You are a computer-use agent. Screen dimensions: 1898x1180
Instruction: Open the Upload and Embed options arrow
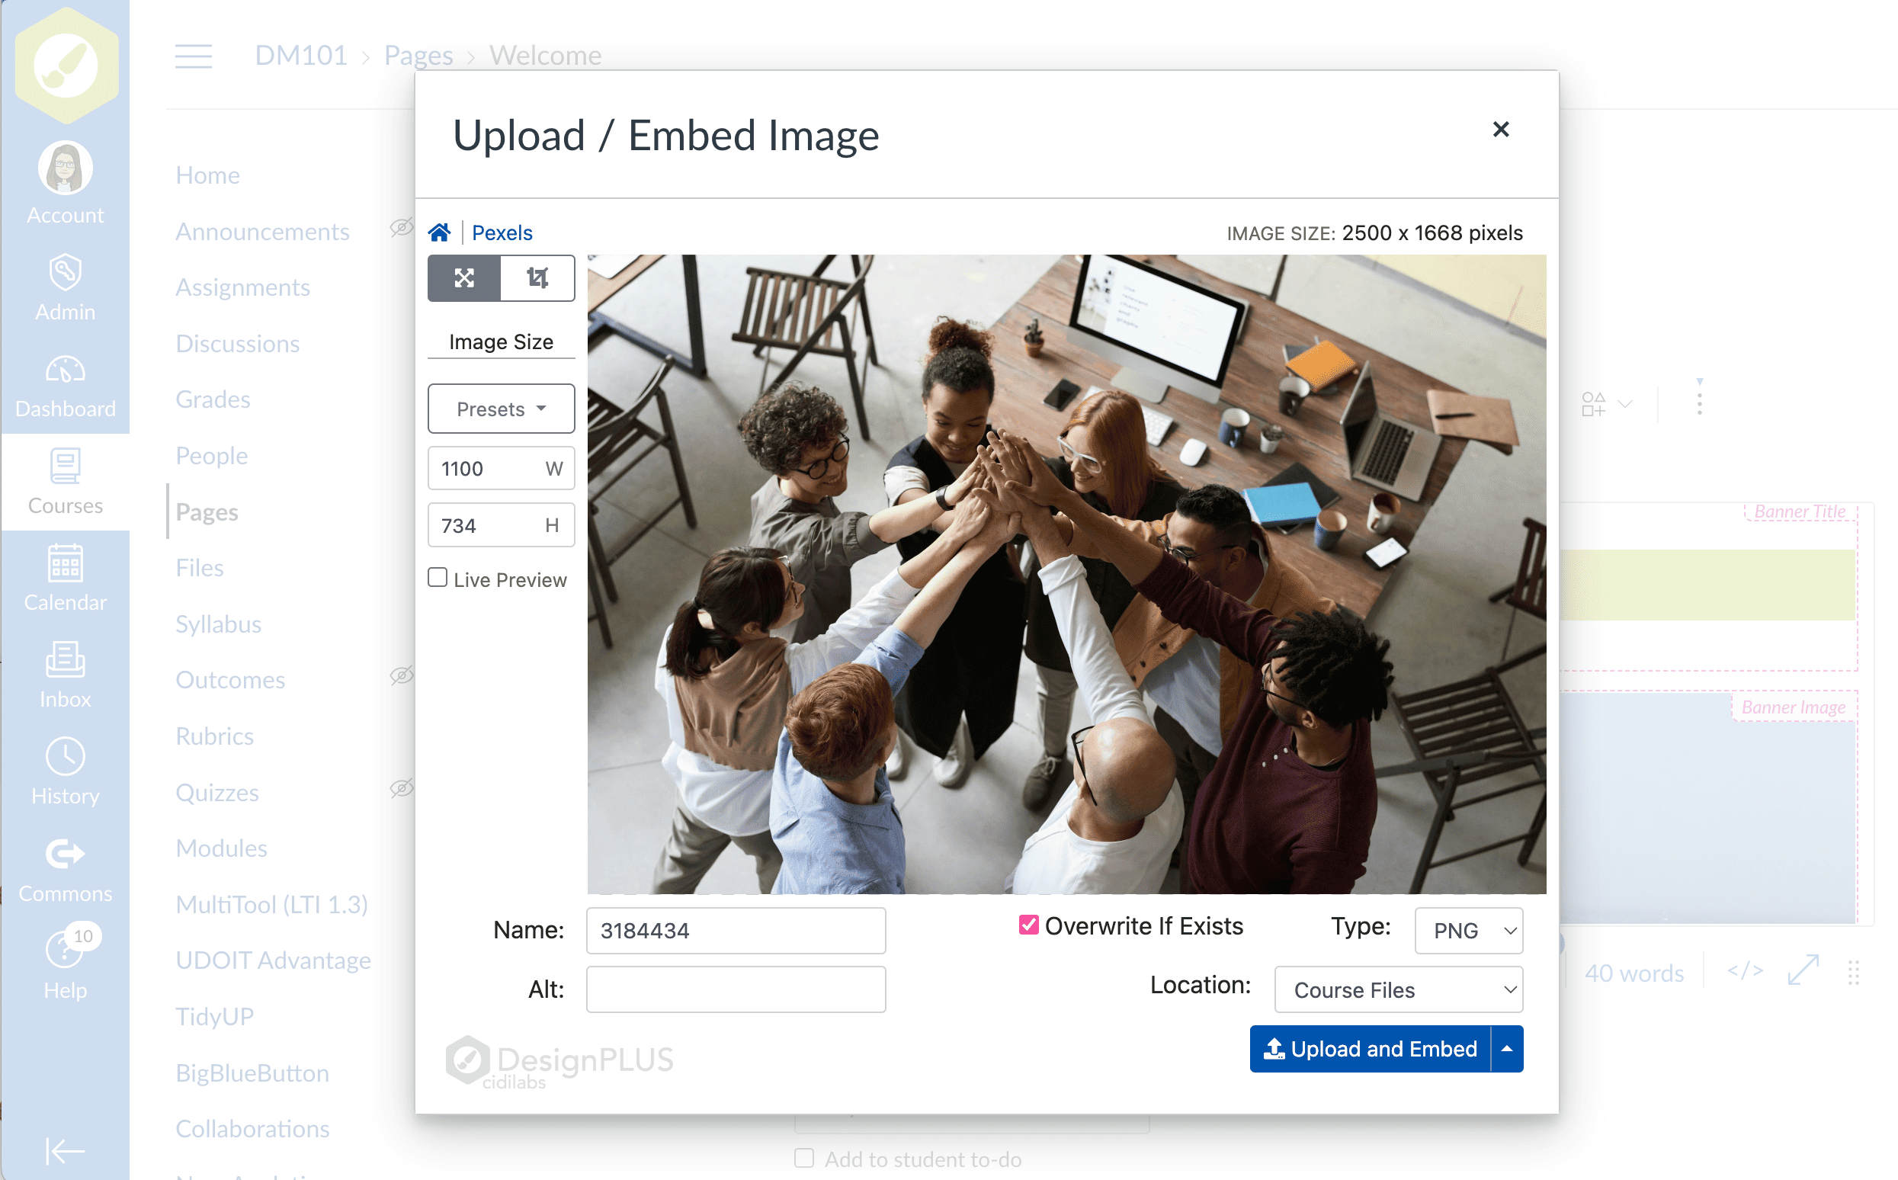coord(1507,1049)
